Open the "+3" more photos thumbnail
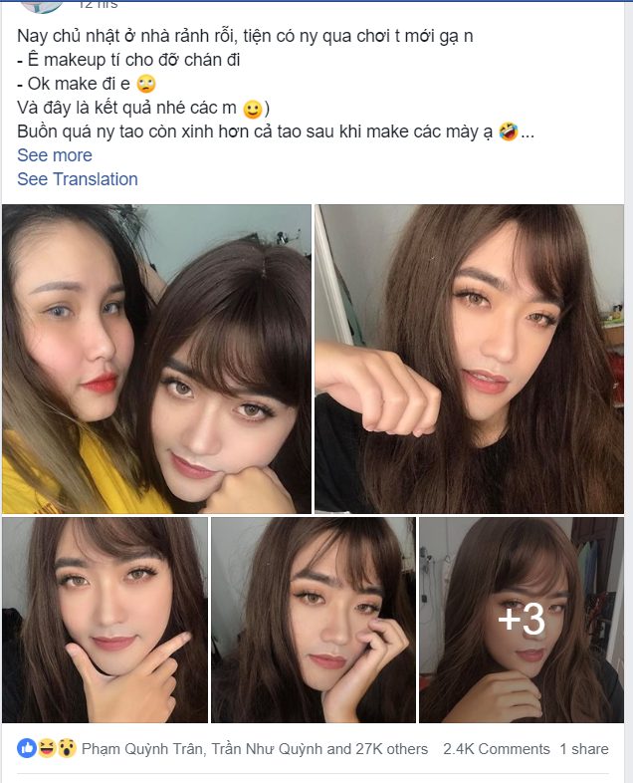Image resolution: width=633 pixels, height=783 pixels. click(x=521, y=620)
